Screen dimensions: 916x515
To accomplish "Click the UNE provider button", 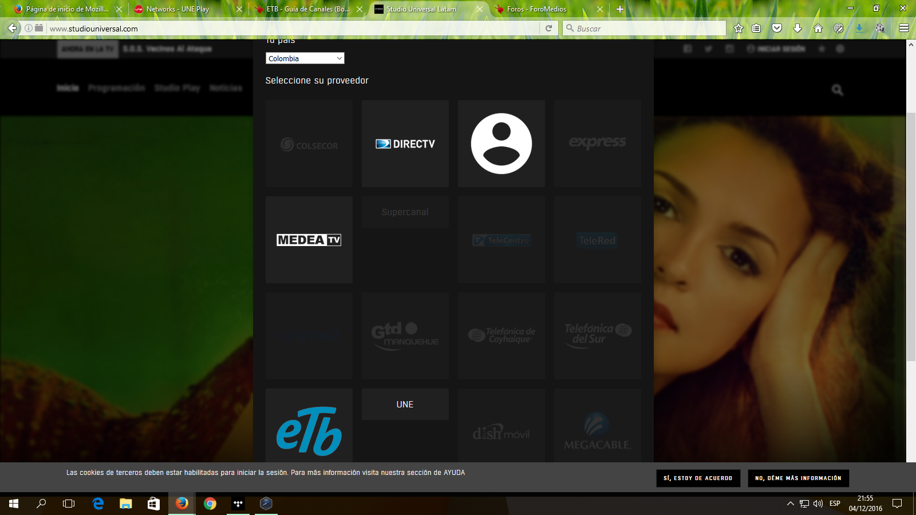I will click(405, 405).
